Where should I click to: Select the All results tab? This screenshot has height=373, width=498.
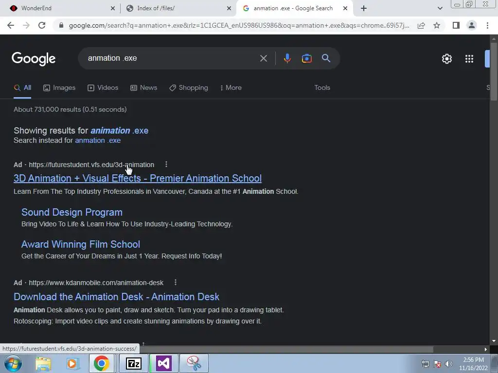tap(22, 88)
